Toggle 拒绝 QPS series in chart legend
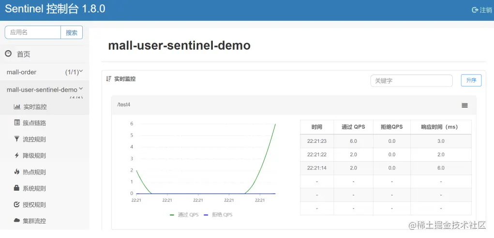 pos(218,214)
